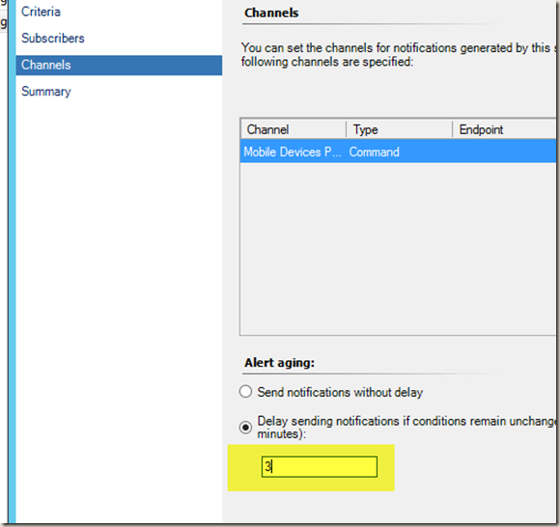
Task: Go to the Subscribers page
Action: pos(53,39)
